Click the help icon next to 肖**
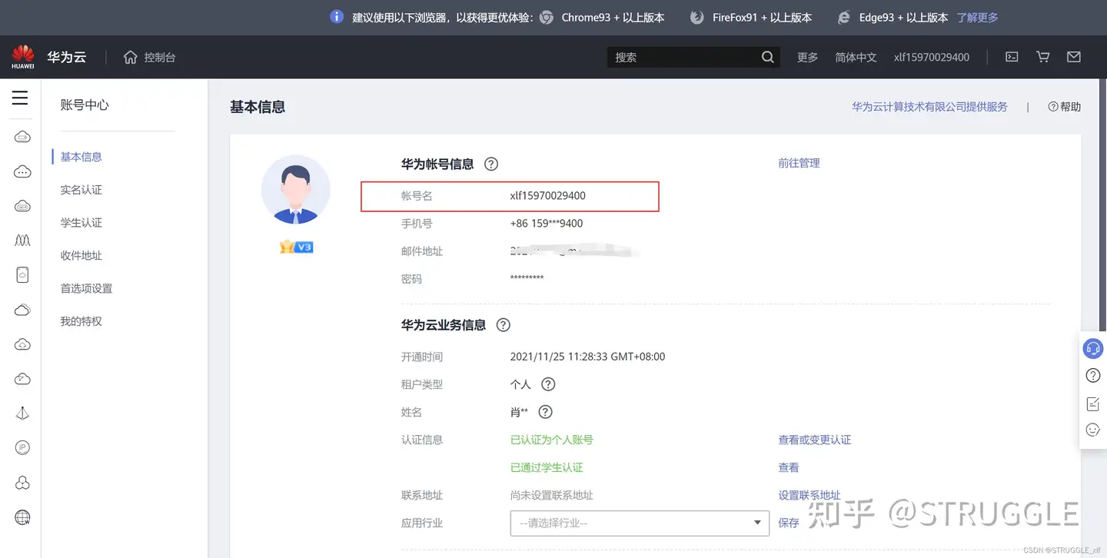The height and width of the screenshot is (558, 1107). [x=545, y=412]
